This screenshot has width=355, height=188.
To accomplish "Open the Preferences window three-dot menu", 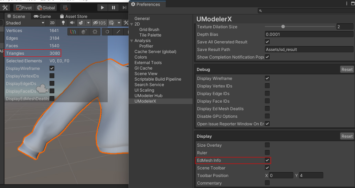I will [x=347, y=3].
